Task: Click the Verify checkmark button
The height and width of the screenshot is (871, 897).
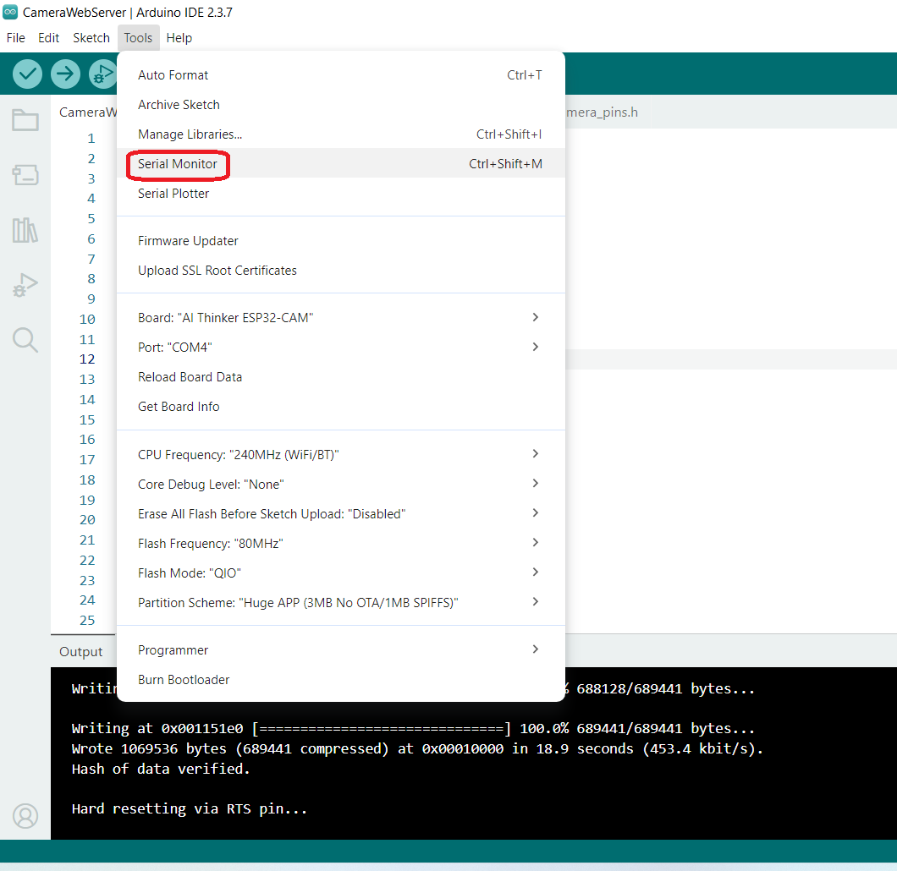Action: (27, 74)
